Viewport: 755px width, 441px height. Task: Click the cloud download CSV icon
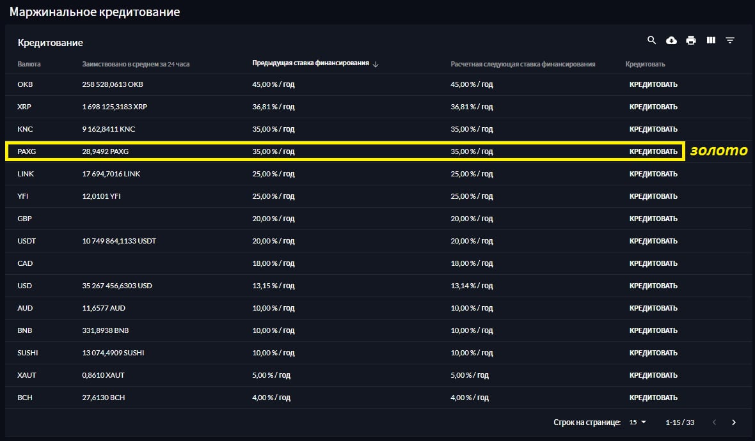[671, 40]
